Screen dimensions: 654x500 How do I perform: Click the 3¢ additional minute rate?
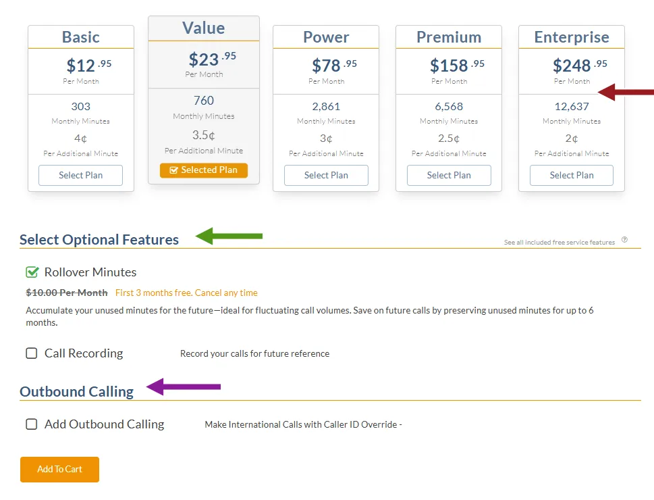click(326, 139)
